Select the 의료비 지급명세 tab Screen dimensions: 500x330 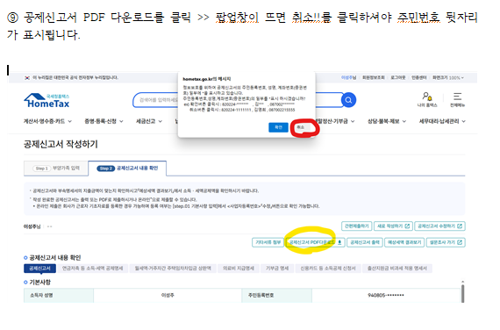(x=239, y=269)
